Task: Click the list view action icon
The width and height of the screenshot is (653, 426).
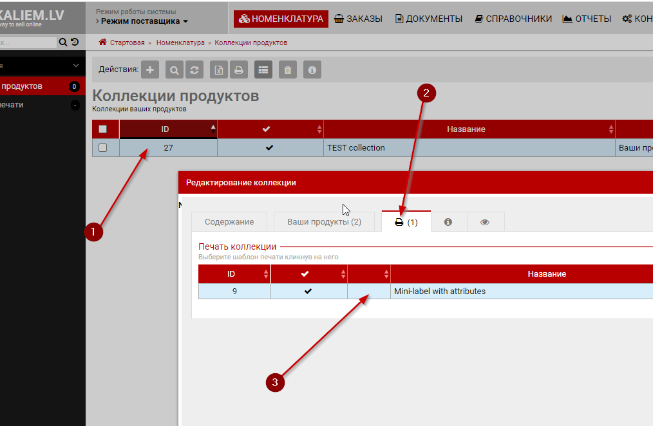Action: click(263, 69)
